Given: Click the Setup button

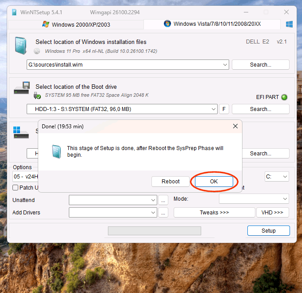Looking at the screenshot, I should 269,231.
